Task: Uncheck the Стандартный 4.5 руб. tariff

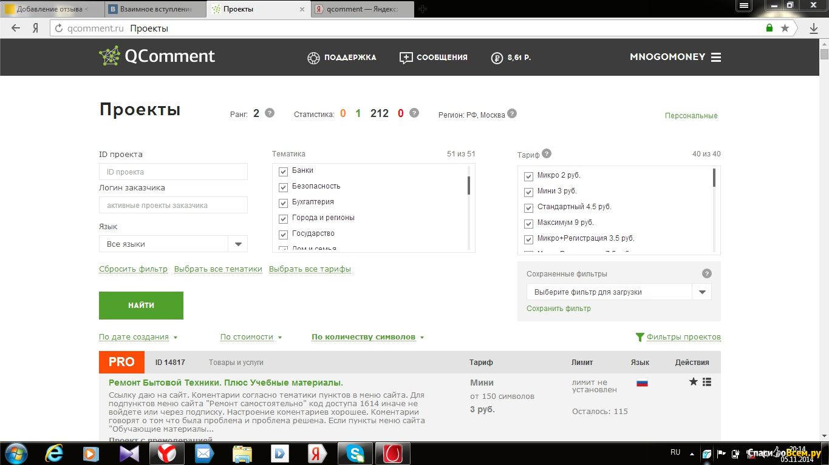Action: 528,208
